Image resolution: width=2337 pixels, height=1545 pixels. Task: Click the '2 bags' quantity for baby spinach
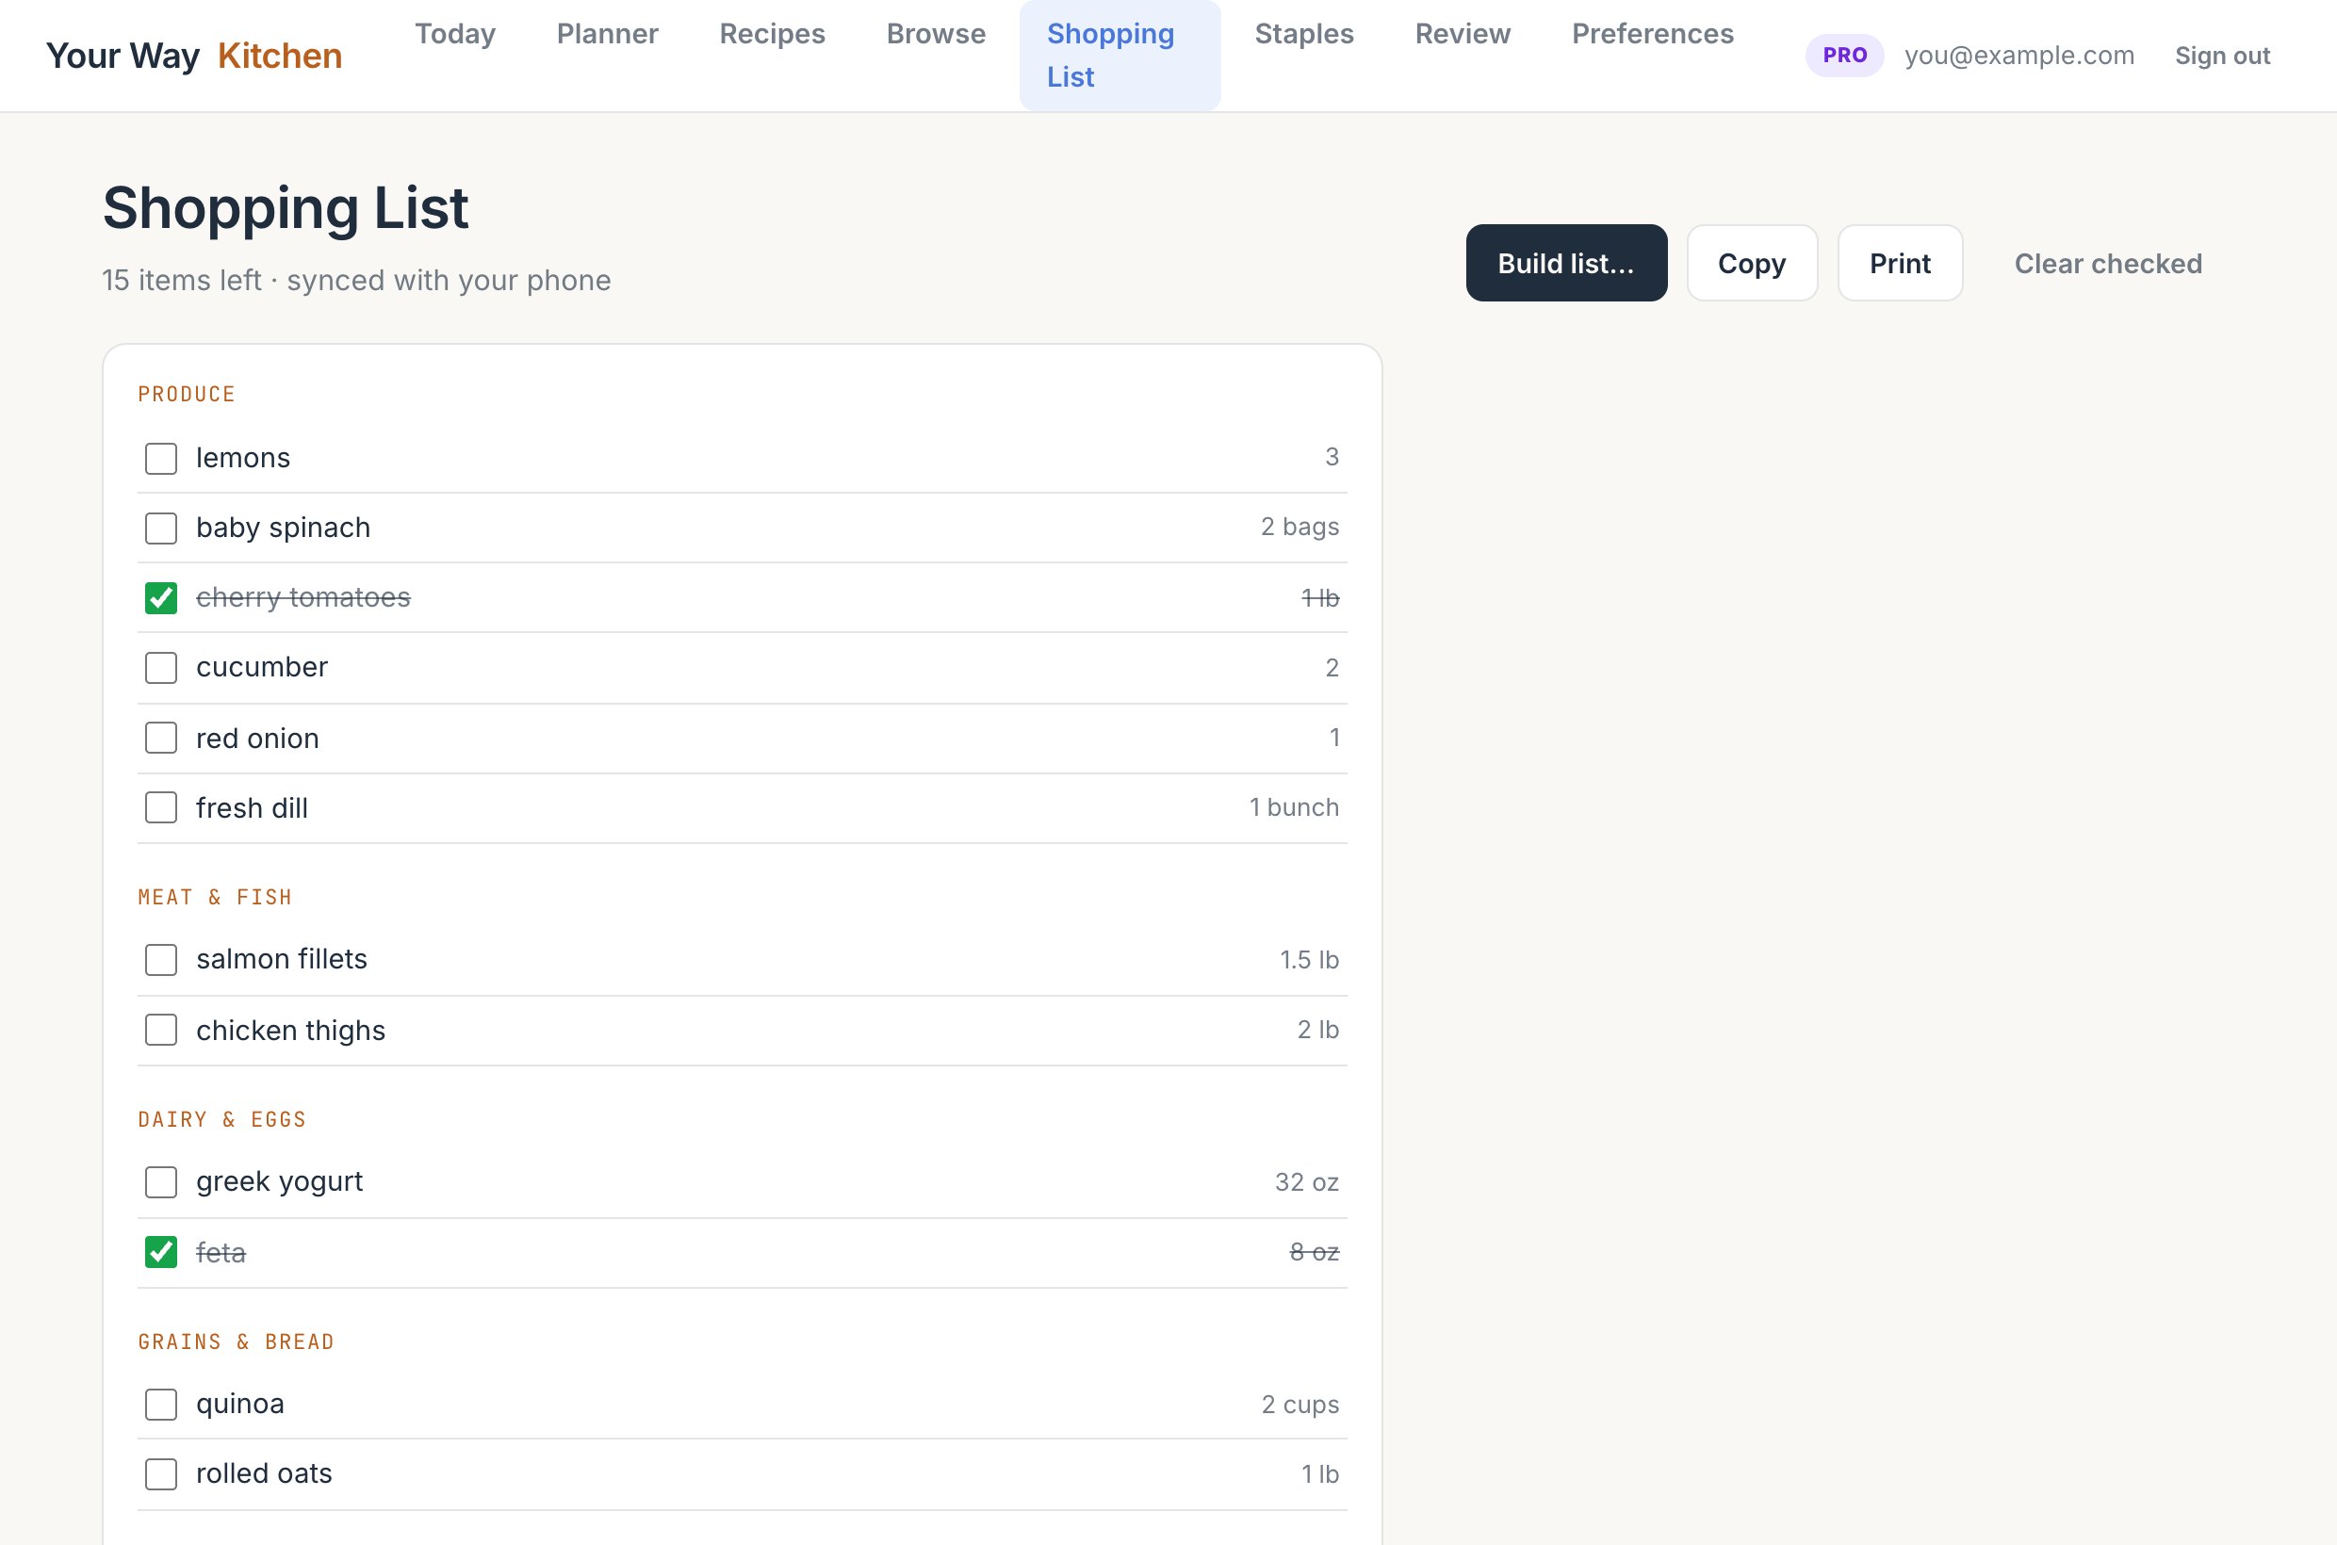[x=1299, y=528]
